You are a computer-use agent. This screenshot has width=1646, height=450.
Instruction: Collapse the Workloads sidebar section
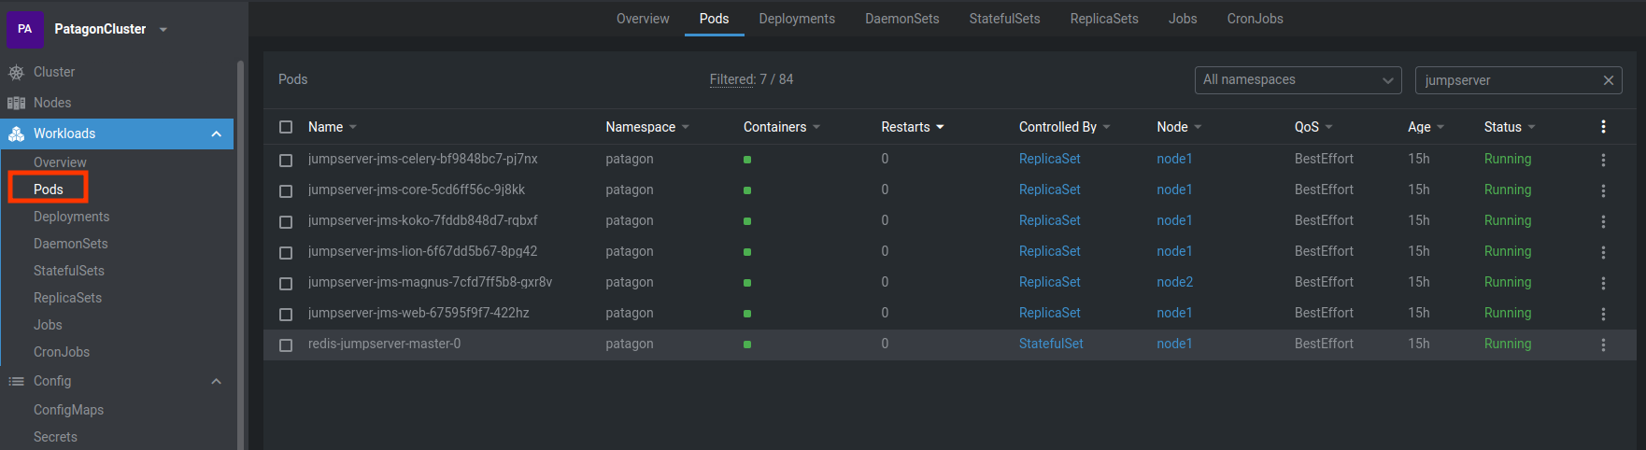tap(216, 134)
